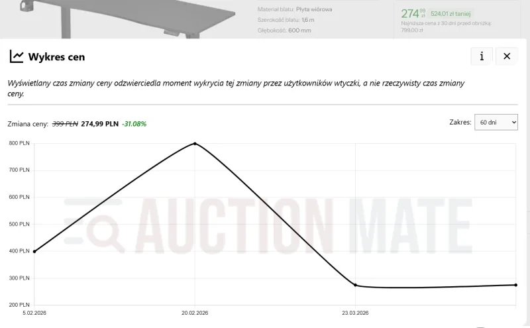
Task: Click the line chart icon beside Wykres cen
Action: point(17,56)
